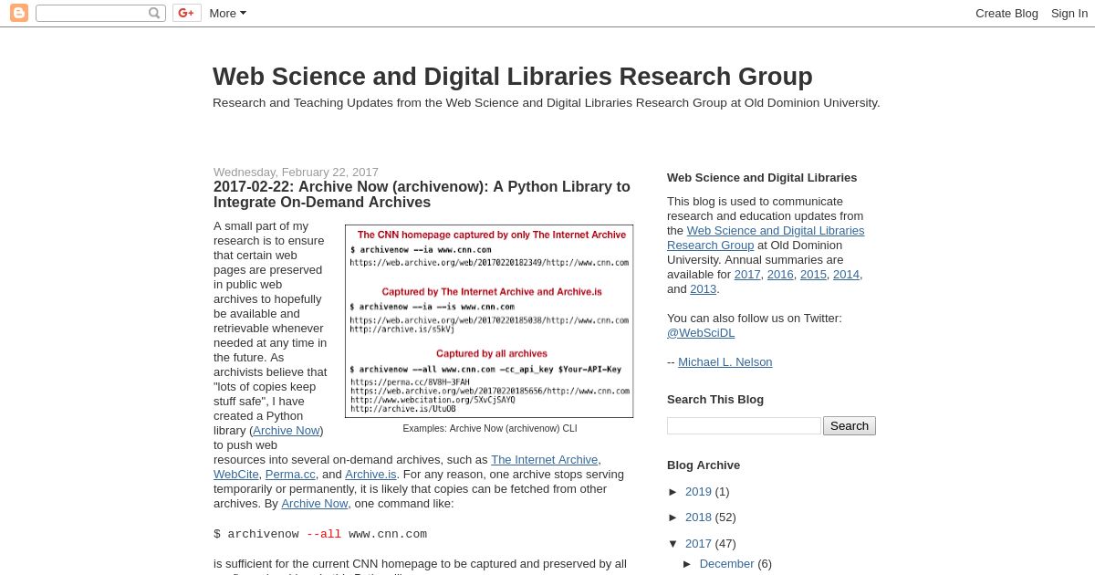Click the caption 'Examples: Archive Now (archivenow) CLI'
This screenshot has height=575, width=1095.
tap(490, 428)
